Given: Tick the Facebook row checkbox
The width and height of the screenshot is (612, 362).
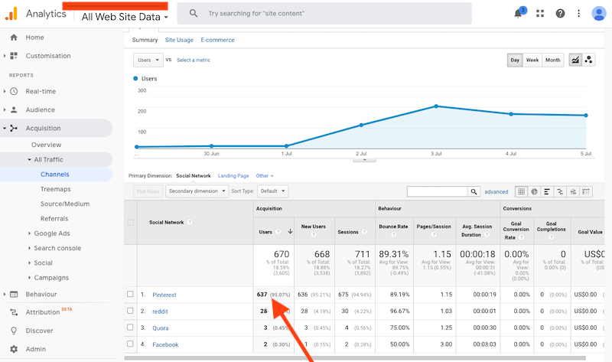Looking at the screenshot, I should 130,344.
